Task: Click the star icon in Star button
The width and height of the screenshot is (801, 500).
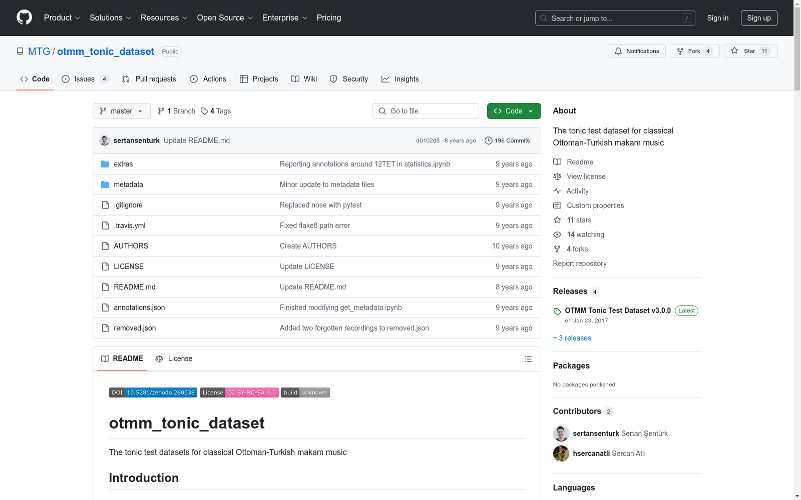Action: pyautogui.click(x=734, y=50)
